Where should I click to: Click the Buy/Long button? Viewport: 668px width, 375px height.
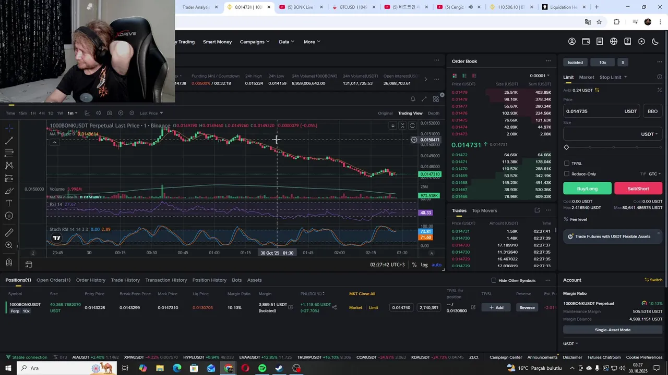click(587, 189)
